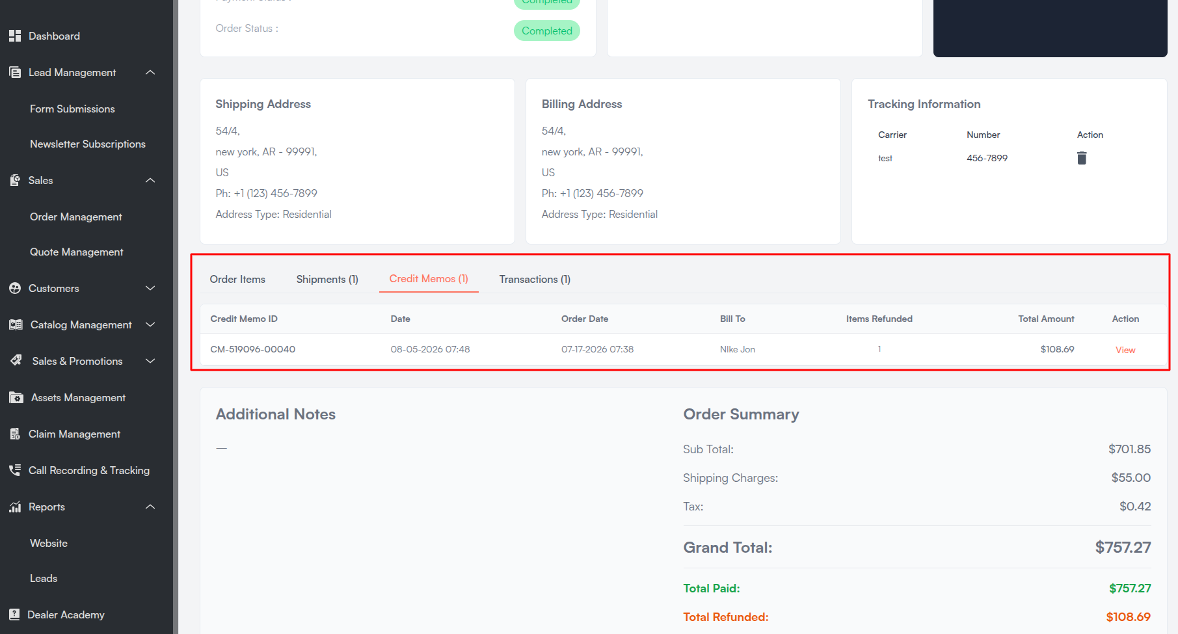Click the CM-519096-00040 memo ID cell
Screen dimensions: 1178x634
coord(253,349)
